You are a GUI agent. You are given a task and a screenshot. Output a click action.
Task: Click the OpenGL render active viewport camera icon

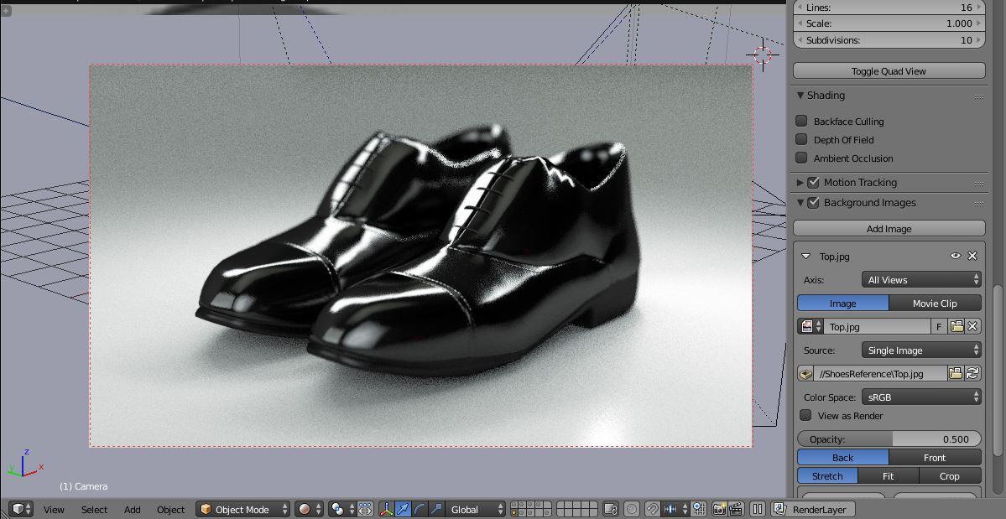tap(719, 509)
